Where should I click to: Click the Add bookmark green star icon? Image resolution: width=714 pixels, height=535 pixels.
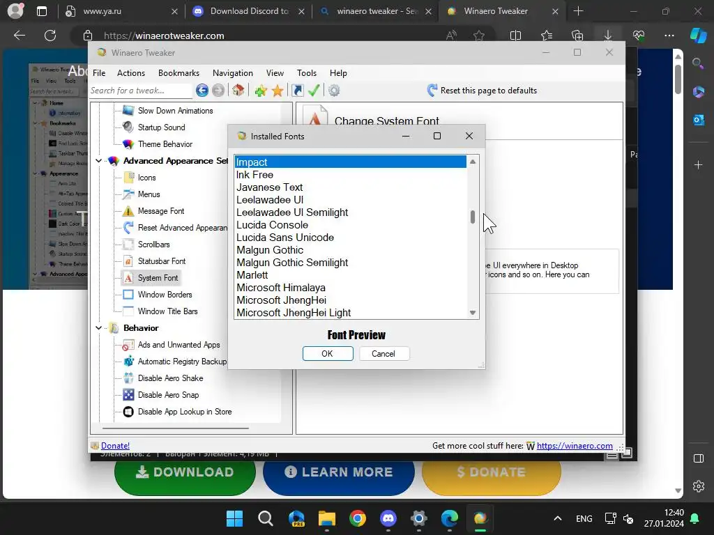pos(261,91)
